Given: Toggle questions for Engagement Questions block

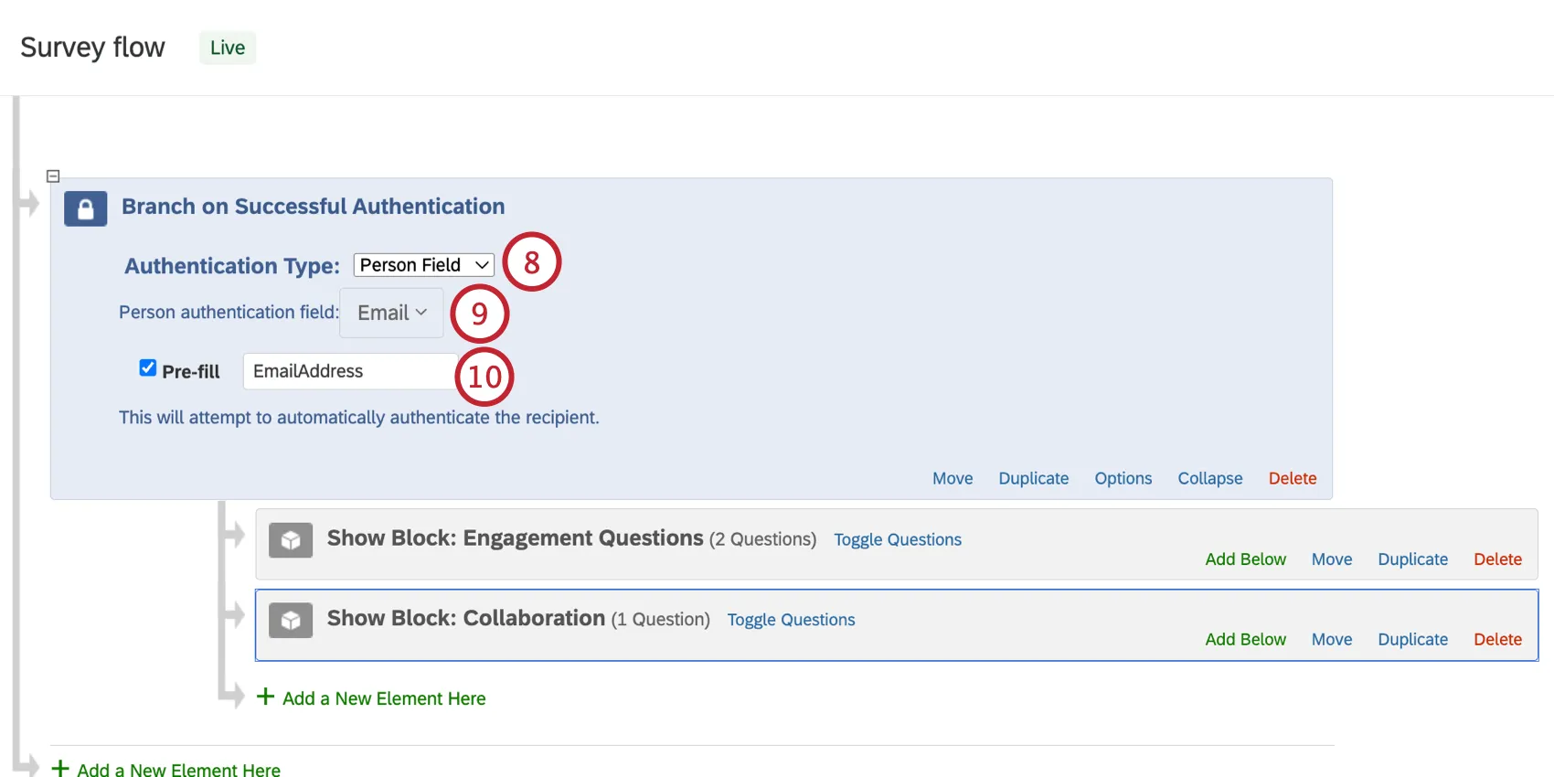Looking at the screenshot, I should [x=897, y=539].
